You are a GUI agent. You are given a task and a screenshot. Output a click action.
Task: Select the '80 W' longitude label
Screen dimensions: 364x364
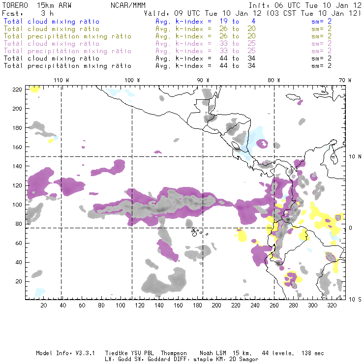coord(273,80)
